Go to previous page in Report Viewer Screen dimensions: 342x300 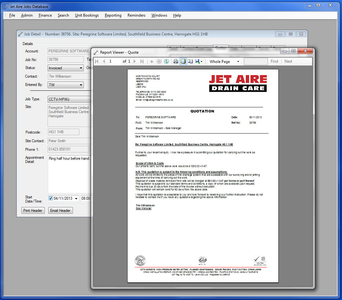104,61
